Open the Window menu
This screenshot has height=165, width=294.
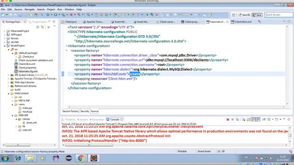tap(69, 9)
